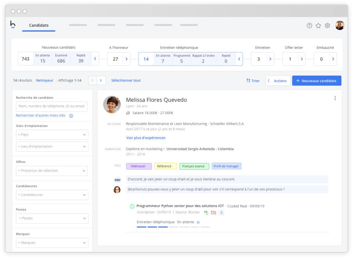This screenshot has width=353, height=258.
Task: Click the AB test result icon
Action: [206, 212]
